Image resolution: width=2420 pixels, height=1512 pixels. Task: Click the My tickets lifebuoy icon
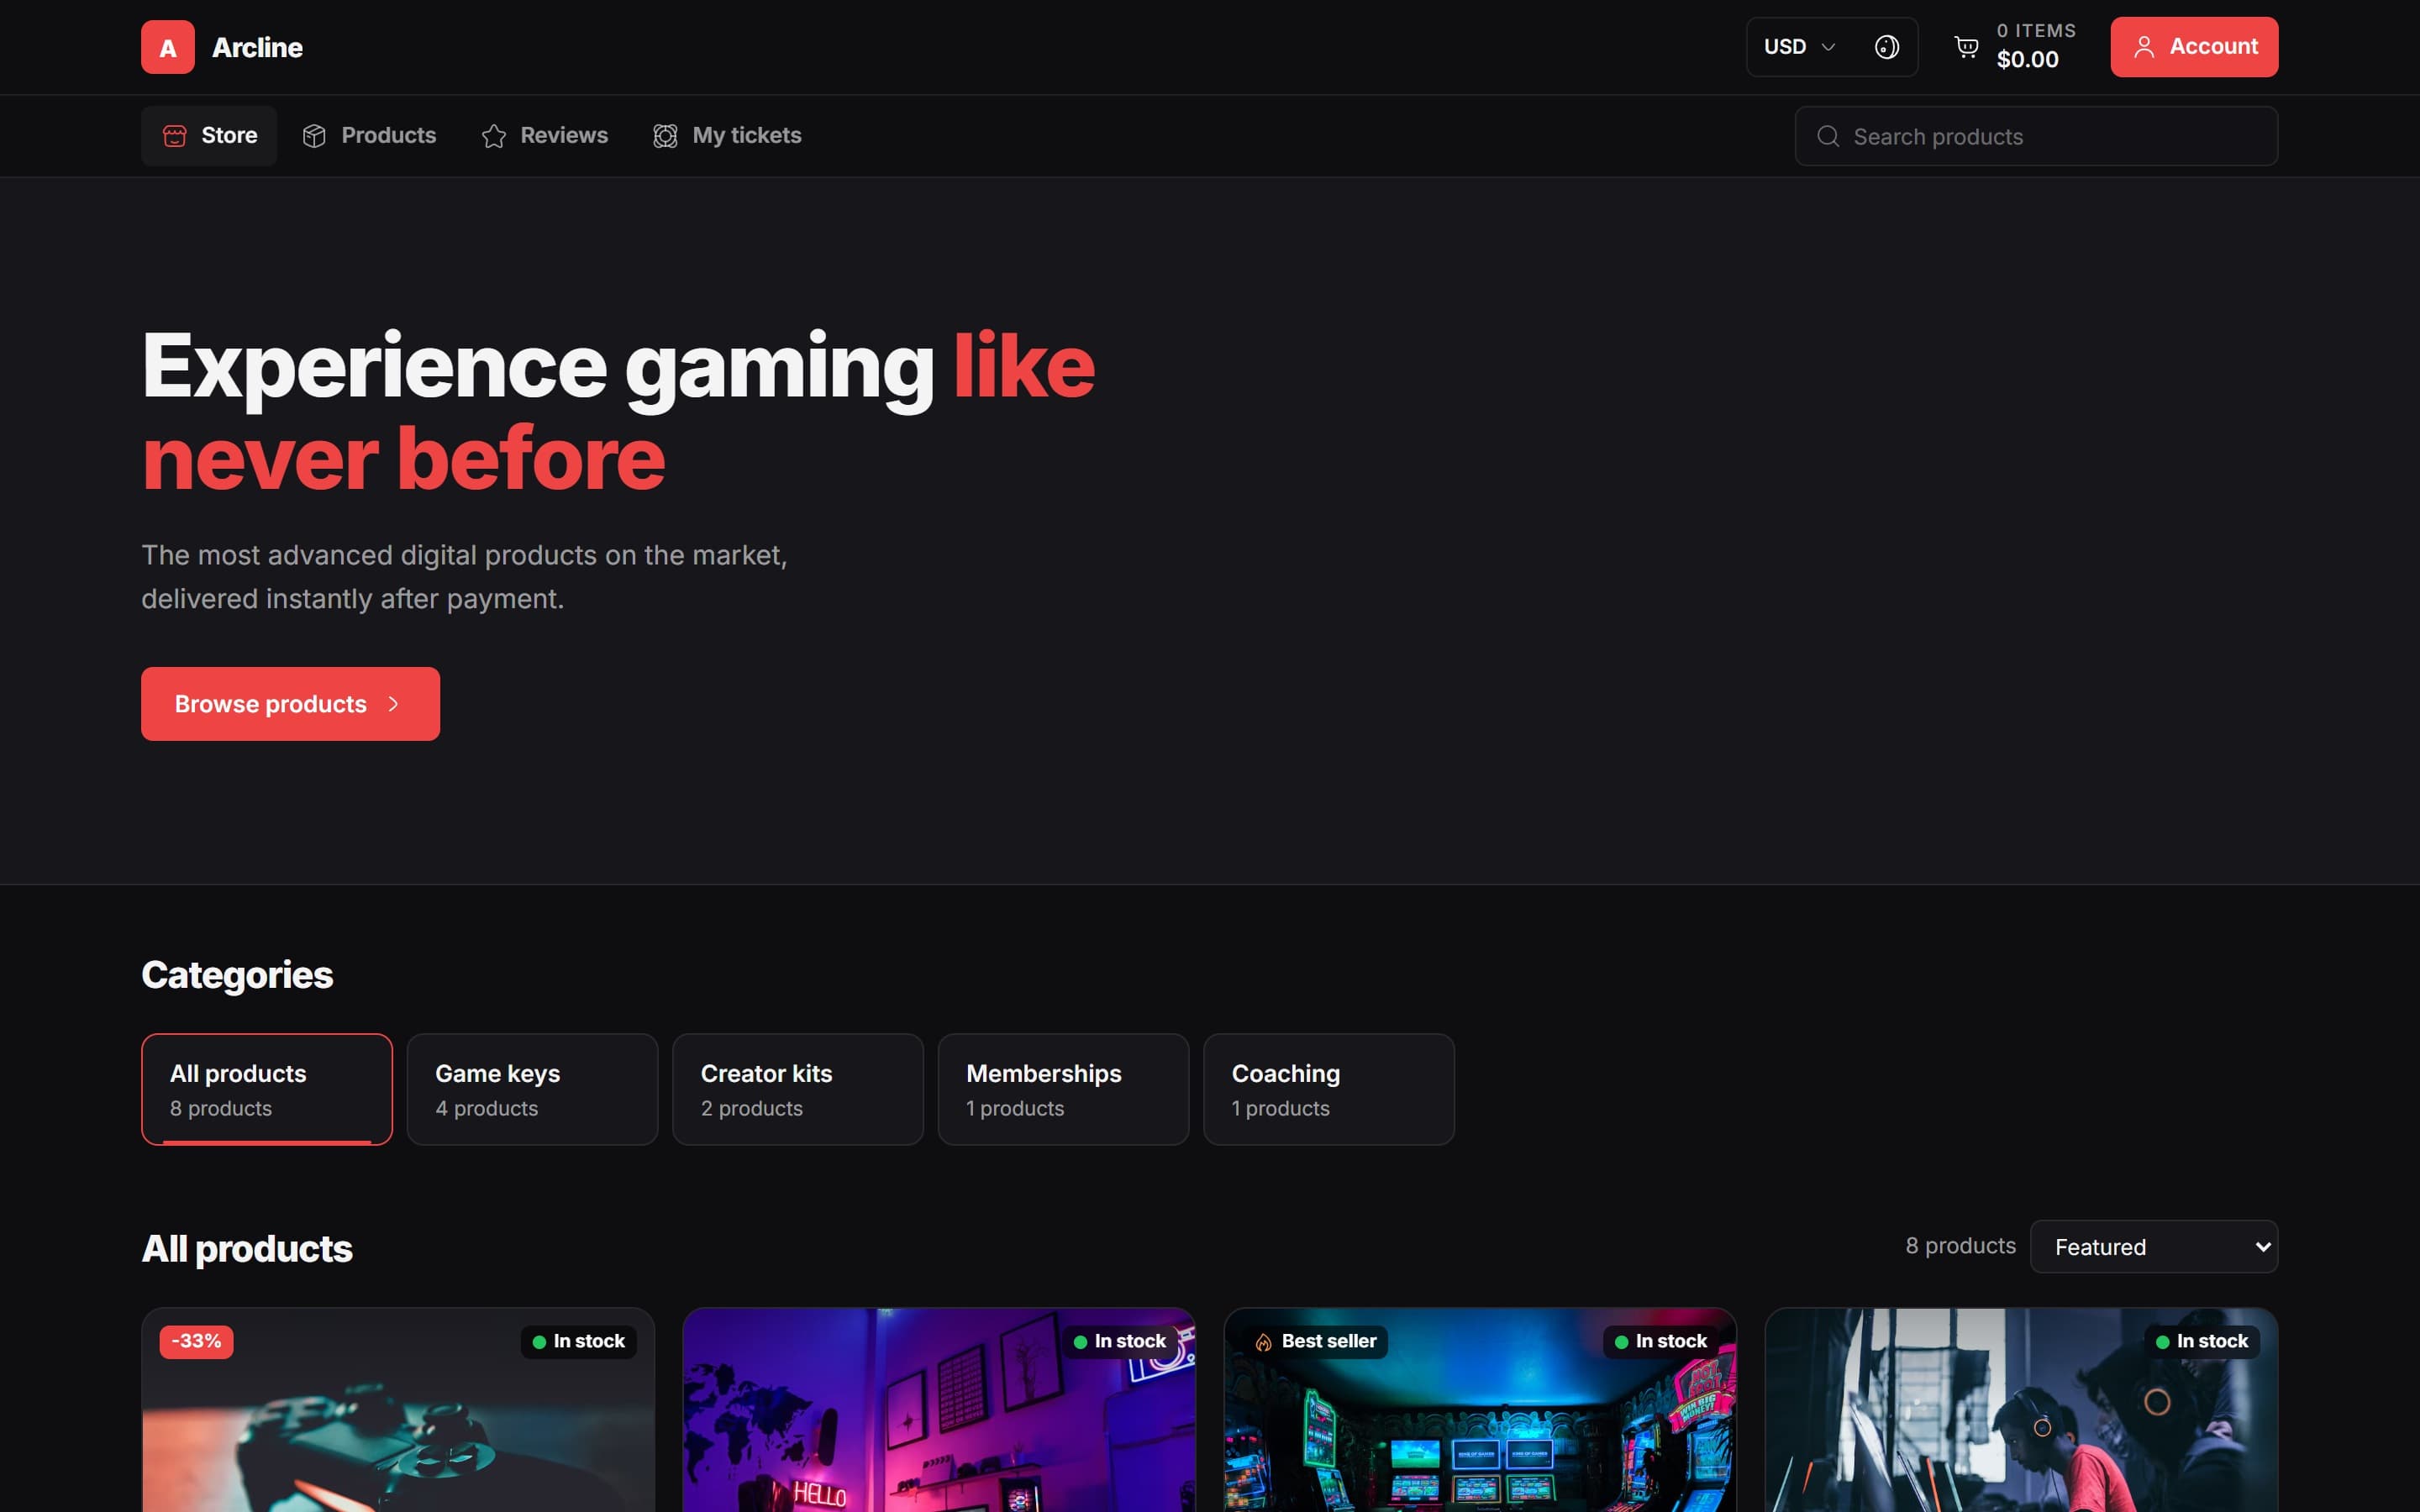tap(665, 136)
